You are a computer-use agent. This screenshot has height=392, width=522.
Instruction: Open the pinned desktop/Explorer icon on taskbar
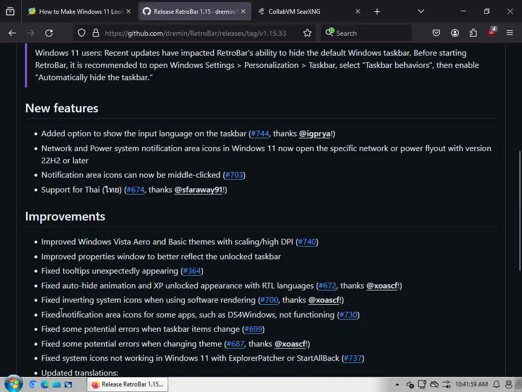(x=57, y=384)
